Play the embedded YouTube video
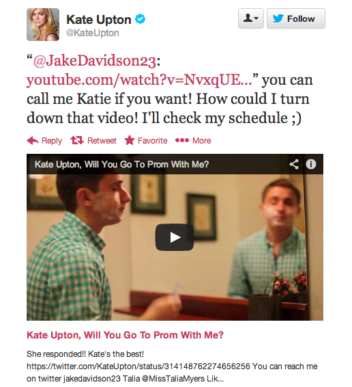This screenshot has height=387, width=352. [x=175, y=237]
